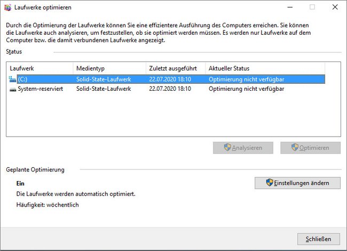The height and width of the screenshot is (251, 347).
Task: Click the Häufigkeit: wöchentlich text
Action: tap(48, 205)
